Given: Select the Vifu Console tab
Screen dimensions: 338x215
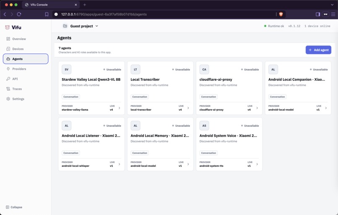Looking at the screenshot, I should [x=51, y=5].
